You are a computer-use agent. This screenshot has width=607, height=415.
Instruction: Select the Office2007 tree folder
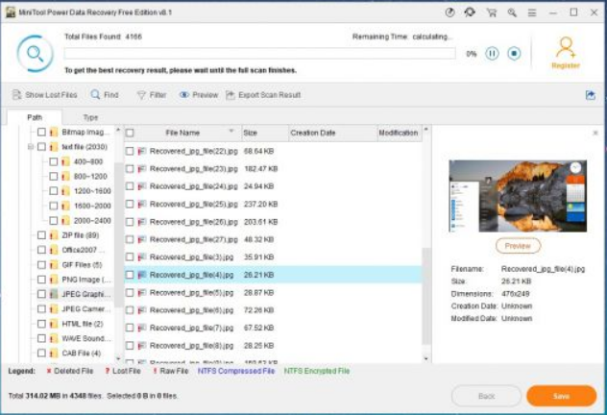tap(83, 250)
